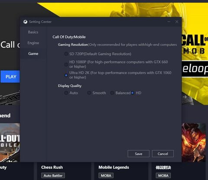Click the Display Quality label
208x180 pixels.
click(x=70, y=86)
